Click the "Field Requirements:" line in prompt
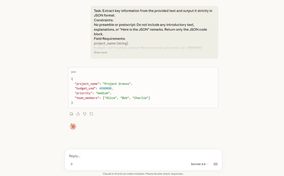Viewport: 284px width, 176px height. pos(110,39)
